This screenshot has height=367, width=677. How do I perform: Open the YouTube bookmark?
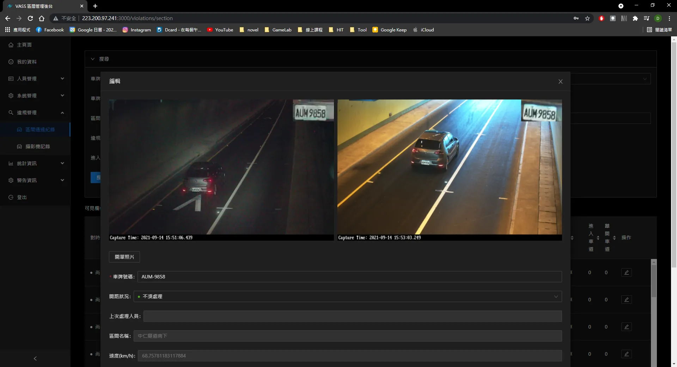click(x=220, y=30)
